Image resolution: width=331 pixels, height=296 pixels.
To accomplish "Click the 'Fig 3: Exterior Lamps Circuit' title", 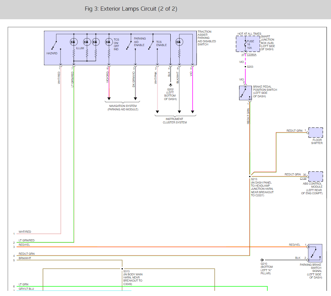I will pyautogui.click(x=131, y=9).
